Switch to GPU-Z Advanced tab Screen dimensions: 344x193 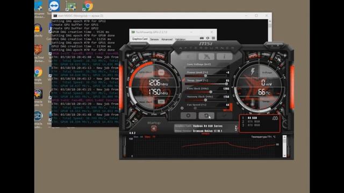click(x=167, y=39)
